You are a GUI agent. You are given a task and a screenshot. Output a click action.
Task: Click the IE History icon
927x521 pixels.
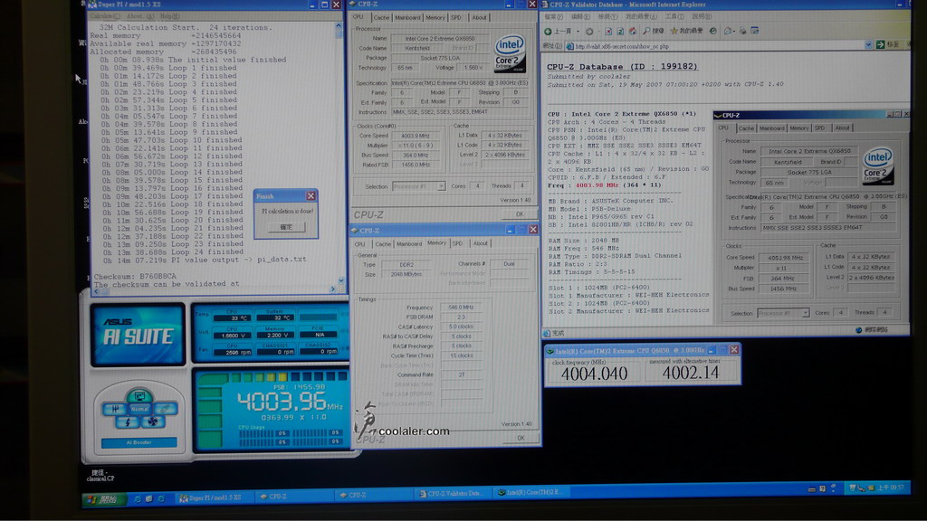click(x=713, y=32)
